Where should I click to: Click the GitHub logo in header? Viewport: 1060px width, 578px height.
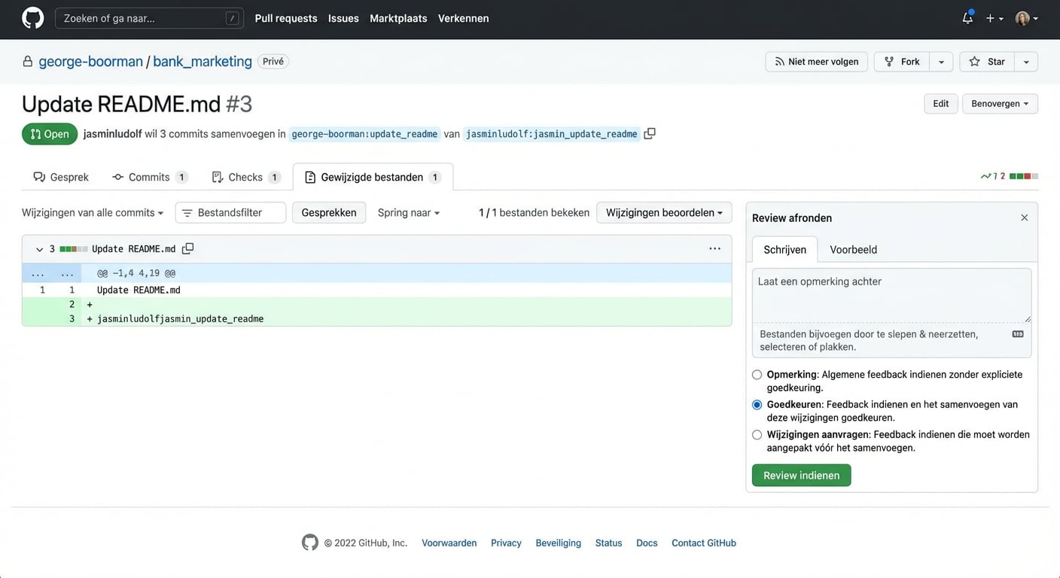pyautogui.click(x=32, y=18)
